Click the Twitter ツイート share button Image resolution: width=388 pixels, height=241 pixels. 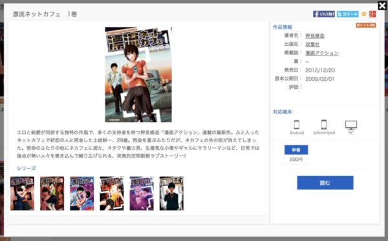pos(347,14)
